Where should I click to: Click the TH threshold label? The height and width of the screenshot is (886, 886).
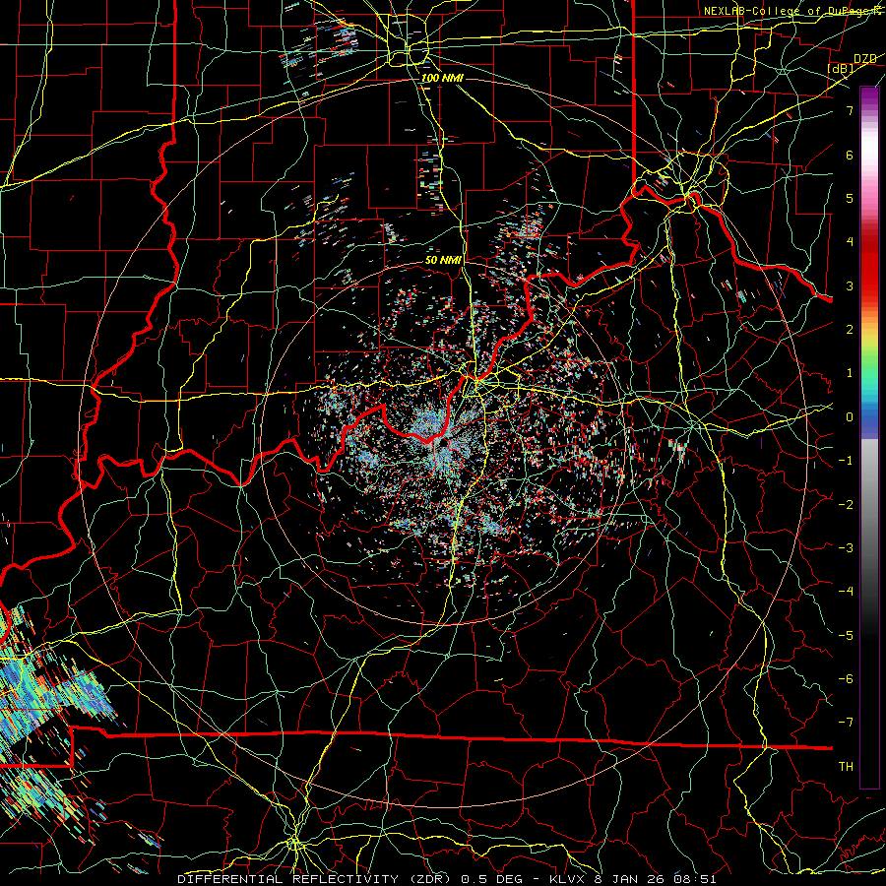[846, 766]
